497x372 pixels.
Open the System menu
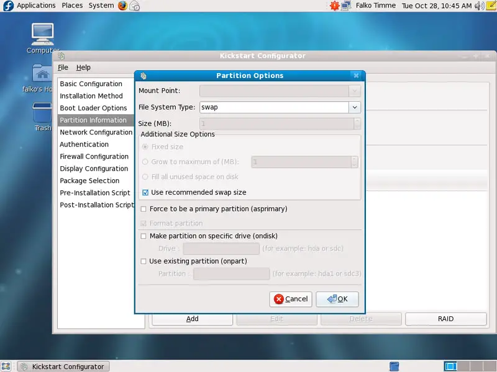(101, 6)
